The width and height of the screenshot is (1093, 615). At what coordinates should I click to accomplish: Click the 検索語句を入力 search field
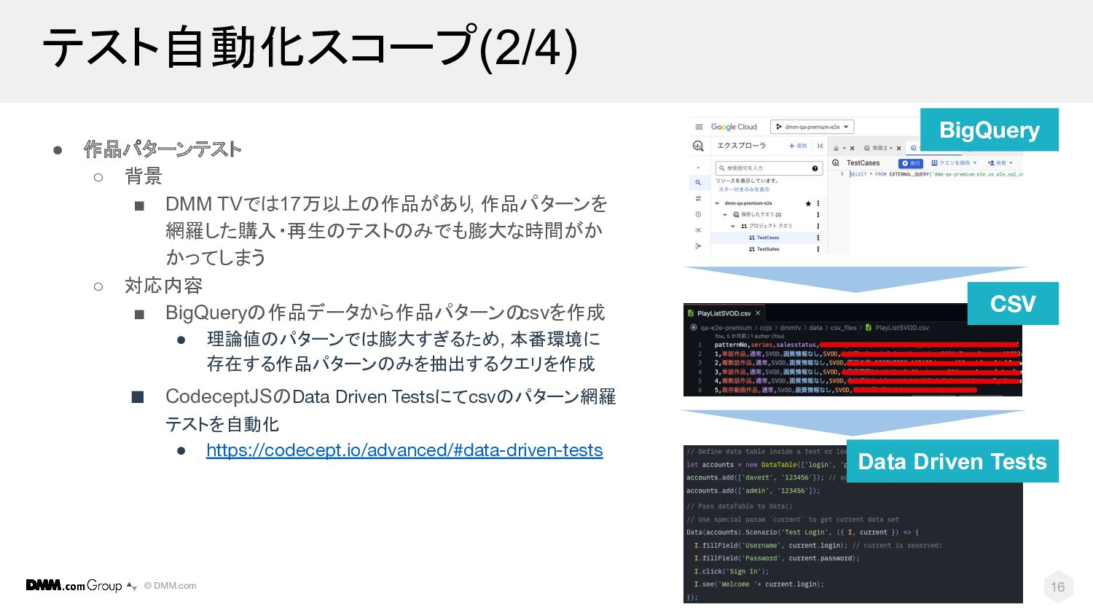[x=769, y=168]
